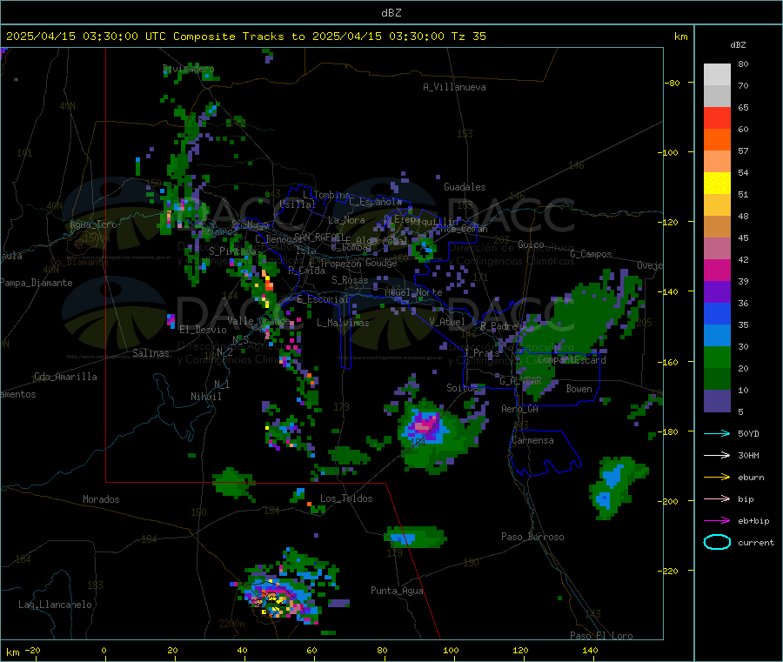This screenshot has width=783, height=662.
Task: Select the light gray 70-80 dBZ swatch
Action: 717,75
